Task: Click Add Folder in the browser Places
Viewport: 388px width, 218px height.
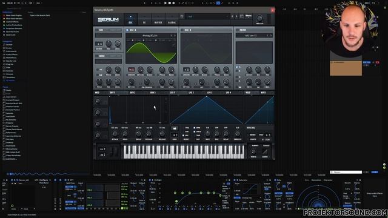Action: coord(12,159)
